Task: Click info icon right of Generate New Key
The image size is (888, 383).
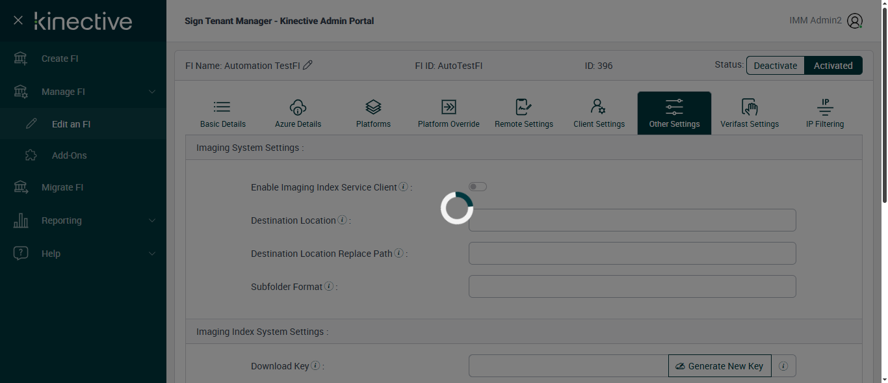Action: point(783,366)
